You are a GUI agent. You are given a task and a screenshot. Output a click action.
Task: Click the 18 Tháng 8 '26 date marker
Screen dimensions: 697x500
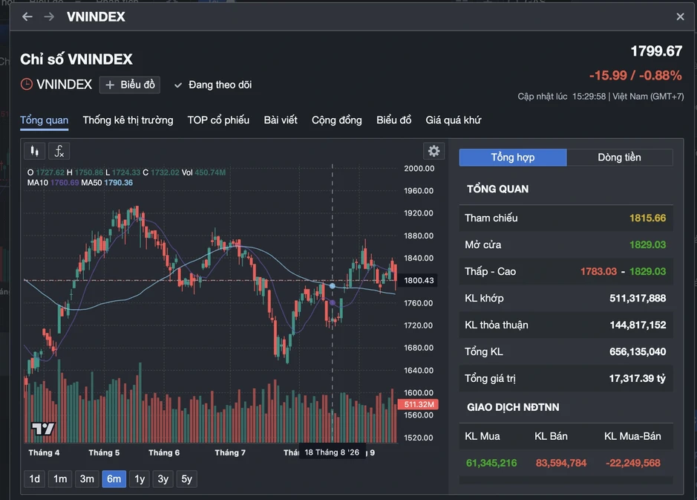coord(332,452)
